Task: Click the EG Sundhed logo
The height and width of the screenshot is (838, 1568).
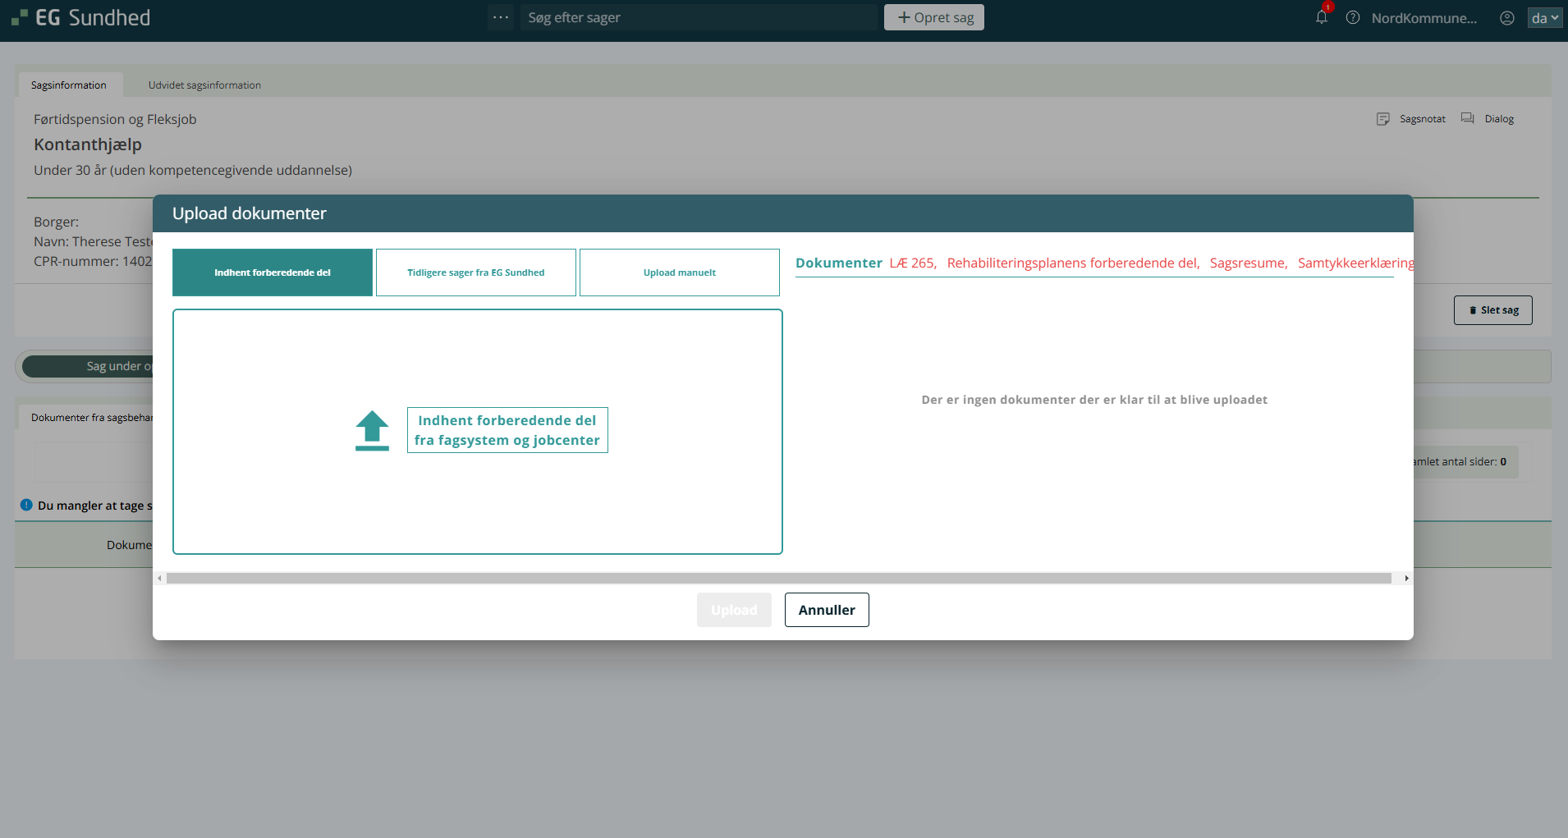Action: 81,17
